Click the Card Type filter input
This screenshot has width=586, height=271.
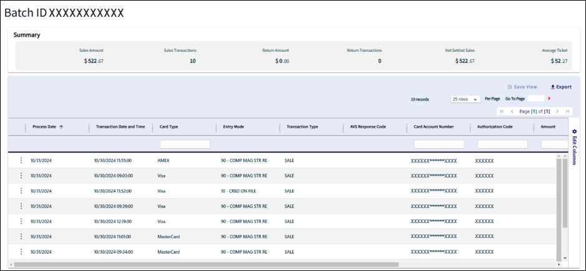(x=185, y=144)
